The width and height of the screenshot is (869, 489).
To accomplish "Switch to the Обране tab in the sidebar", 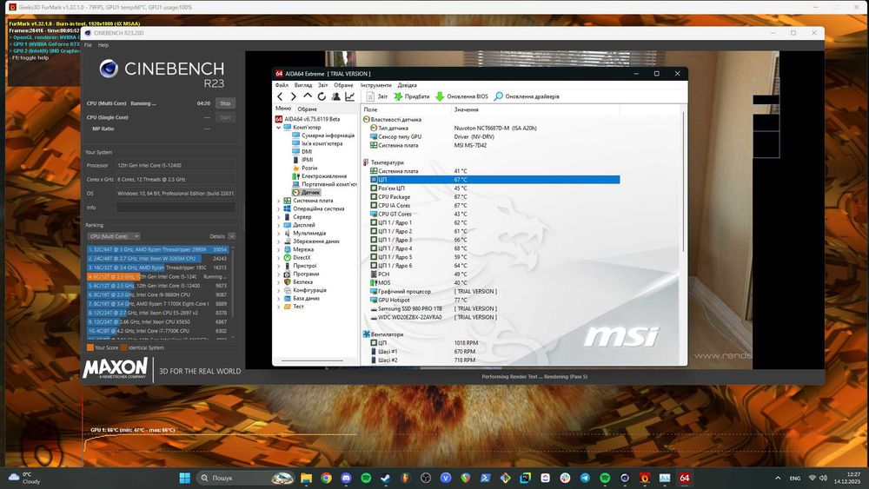I will click(x=307, y=109).
